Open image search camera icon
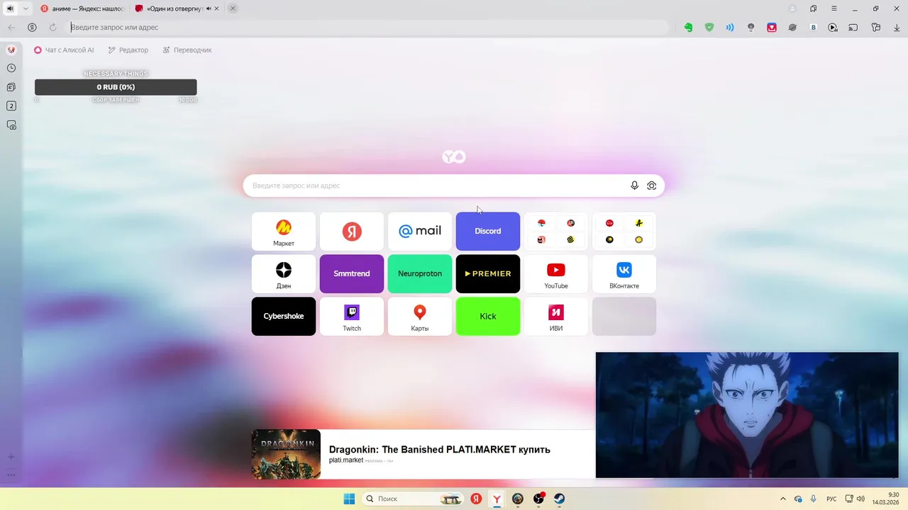Image resolution: width=908 pixels, height=510 pixels. 652,186
